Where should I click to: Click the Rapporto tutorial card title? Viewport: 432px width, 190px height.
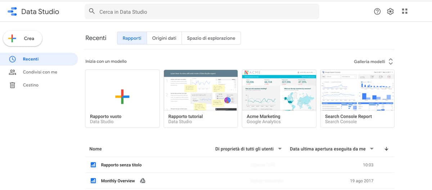185,116
